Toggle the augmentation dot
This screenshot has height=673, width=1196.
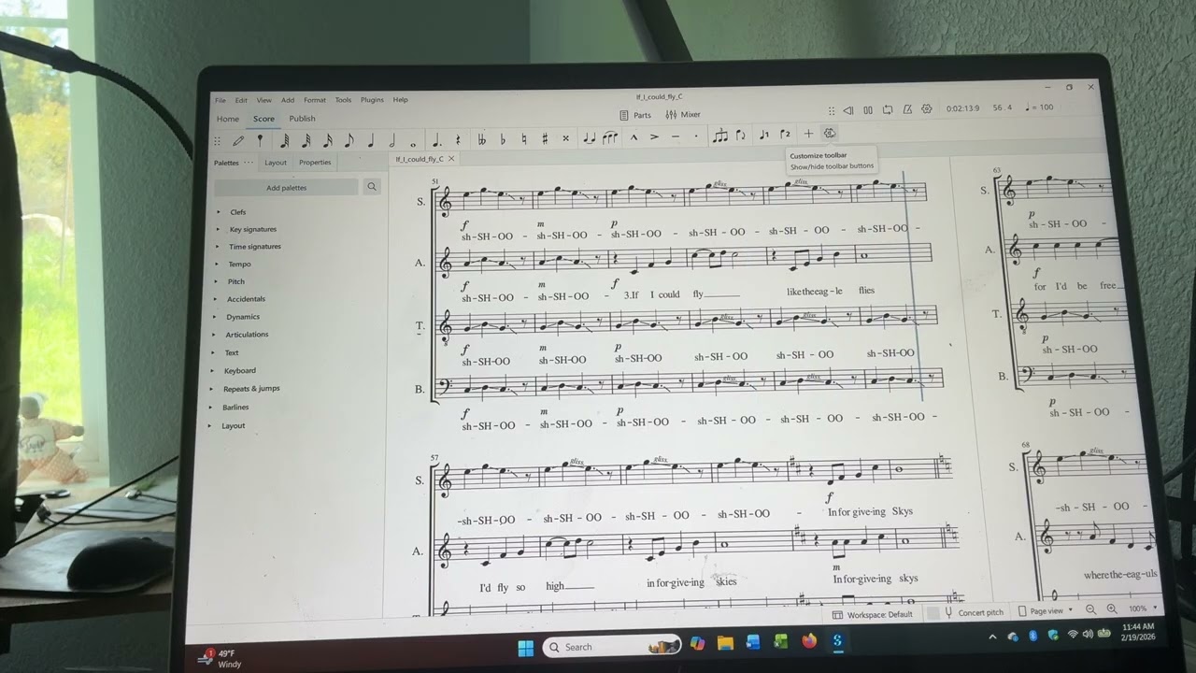(436, 140)
